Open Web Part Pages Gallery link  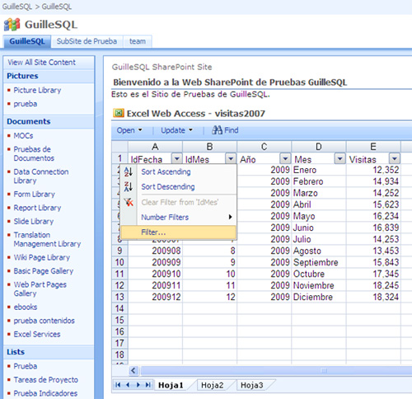pyautogui.click(x=40, y=289)
